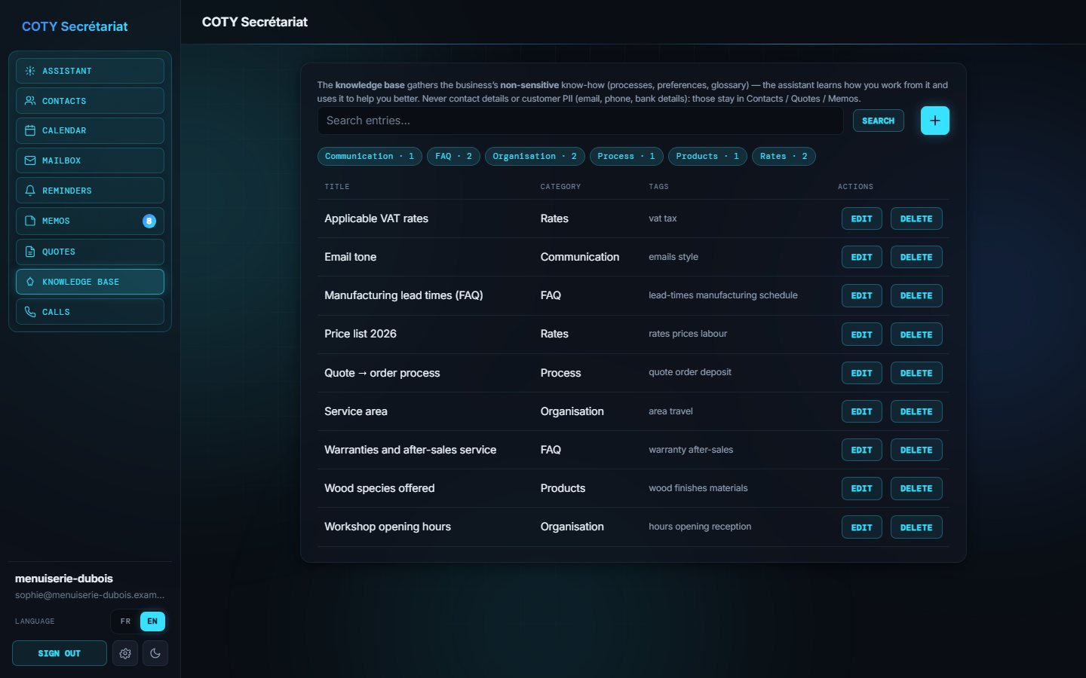Delete the Workshop opening hours entry
The height and width of the screenshot is (678, 1086).
(916, 527)
